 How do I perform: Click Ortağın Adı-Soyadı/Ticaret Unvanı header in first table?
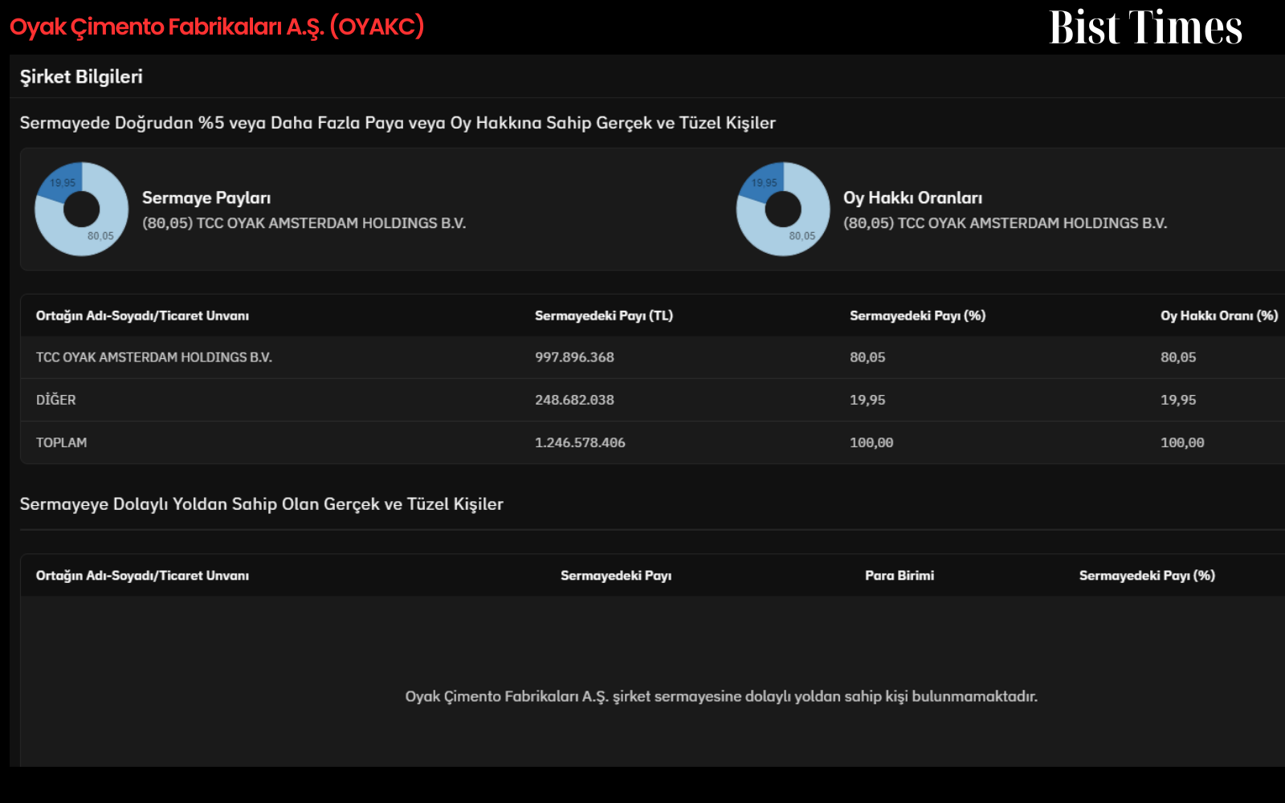[x=142, y=316]
